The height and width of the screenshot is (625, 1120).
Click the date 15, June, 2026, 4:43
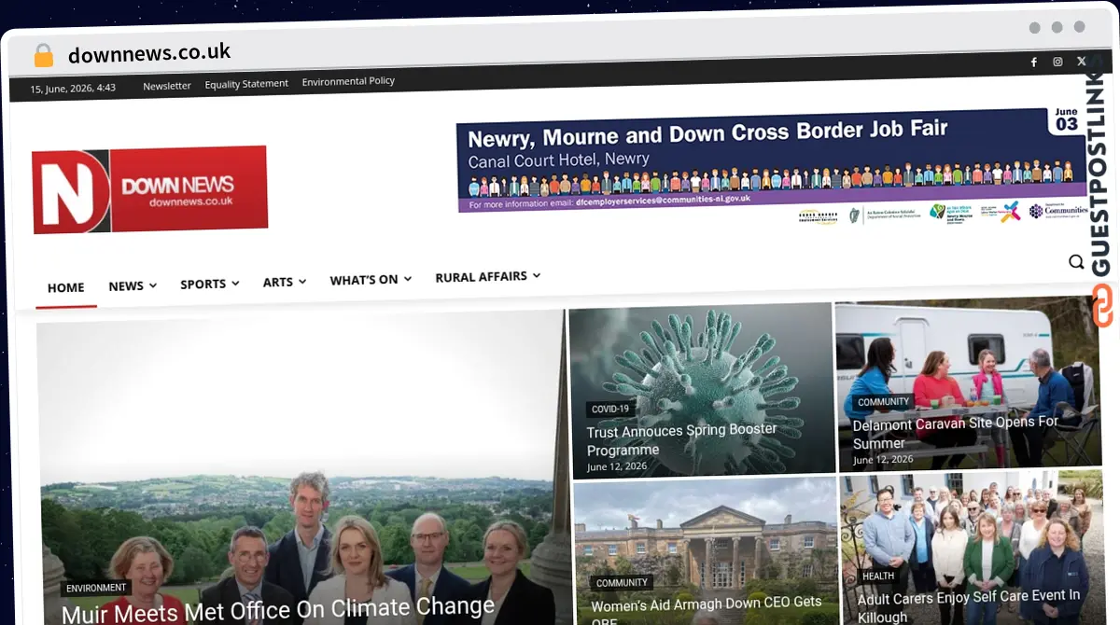pyautogui.click(x=73, y=89)
